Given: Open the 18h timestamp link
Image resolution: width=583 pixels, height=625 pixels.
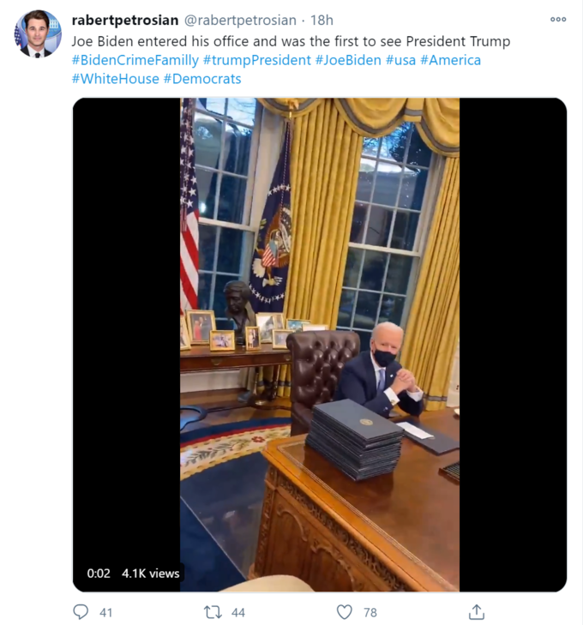Looking at the screenshot, I should [x=322, y=20].
